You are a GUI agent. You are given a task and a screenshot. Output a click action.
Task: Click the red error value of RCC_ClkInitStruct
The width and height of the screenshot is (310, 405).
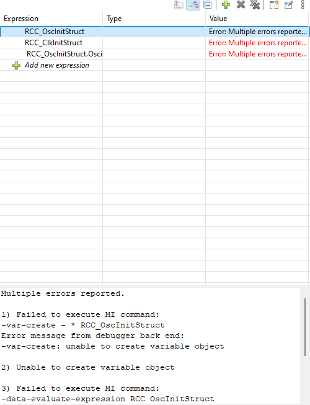click(257, 43)
